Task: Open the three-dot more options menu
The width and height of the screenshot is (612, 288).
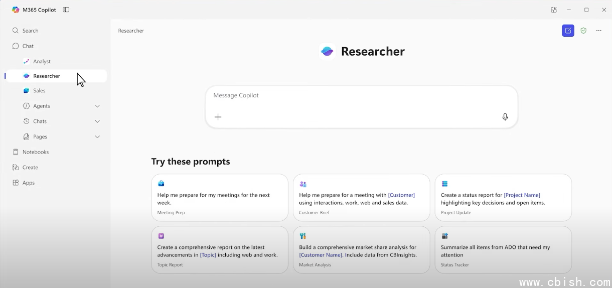Action: pyautogui.click(x=598, y=31)
